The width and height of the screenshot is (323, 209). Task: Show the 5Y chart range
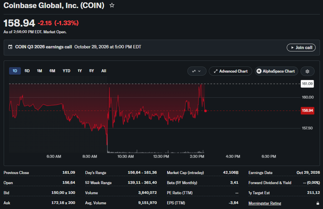click(x=91, y=71)
